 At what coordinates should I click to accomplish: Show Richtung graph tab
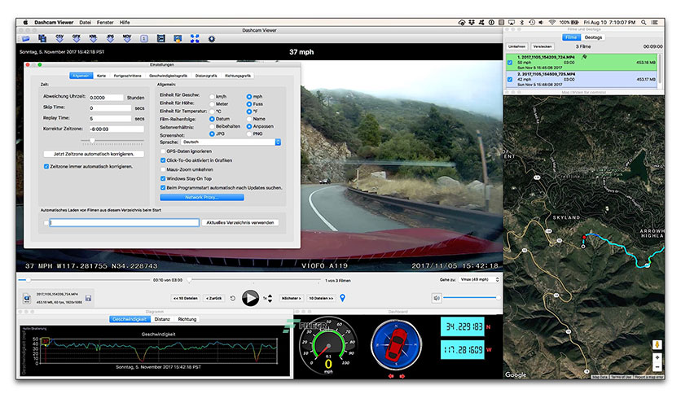(187, 319)
